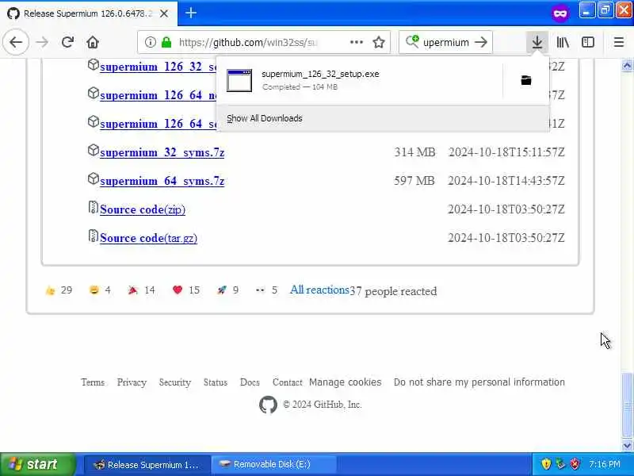Open Privacy footer link
The height and width of the screenshot is (476, 634).
tap(132, 382)
